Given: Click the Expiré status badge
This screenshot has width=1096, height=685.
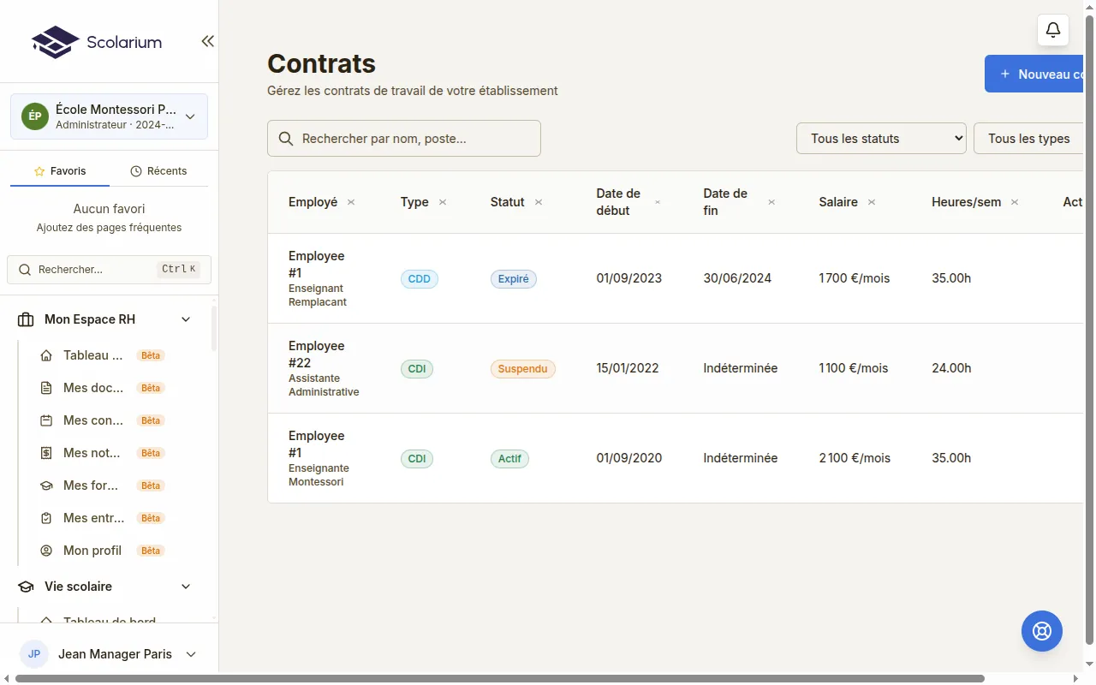Looking at the screenshot, I should click(514, 278).
